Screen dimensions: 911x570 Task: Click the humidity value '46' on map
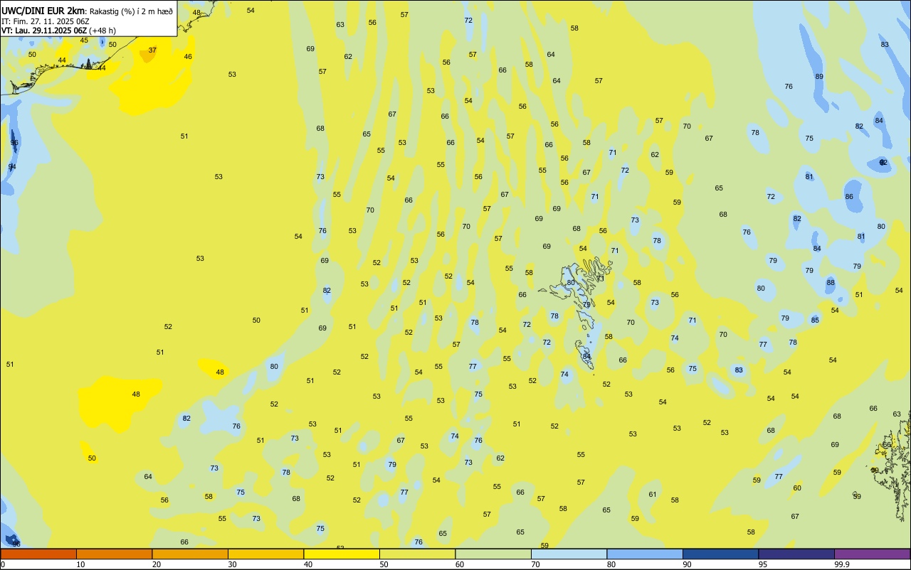tap(188, 57)
